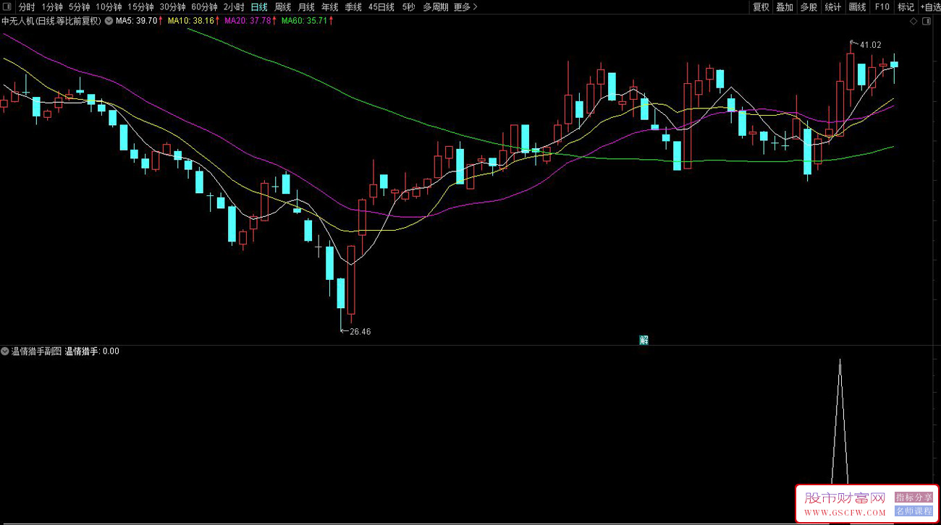Click the 温情猎手: 0.00 value label
Viewport: 941px width, 525px height.
pyautogui.click(x=92, y=351)
